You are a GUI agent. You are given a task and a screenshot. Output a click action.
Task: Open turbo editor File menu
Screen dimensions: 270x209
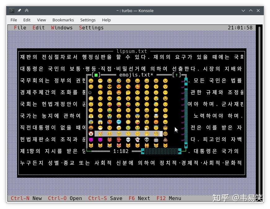(x=20, y=28)
